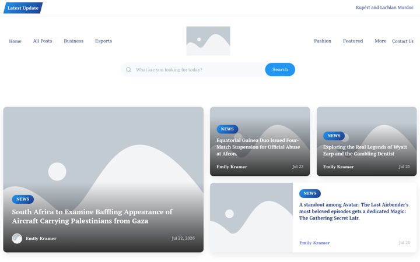Click the Jul 22, 2026 date
Image resolution: width=420 pixels, height=262 pixels.
coord(183,238)
